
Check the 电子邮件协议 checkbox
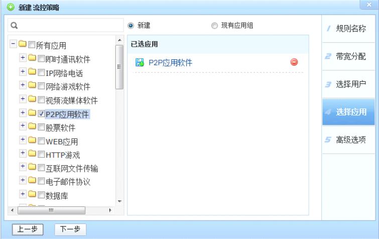point(41,181)
